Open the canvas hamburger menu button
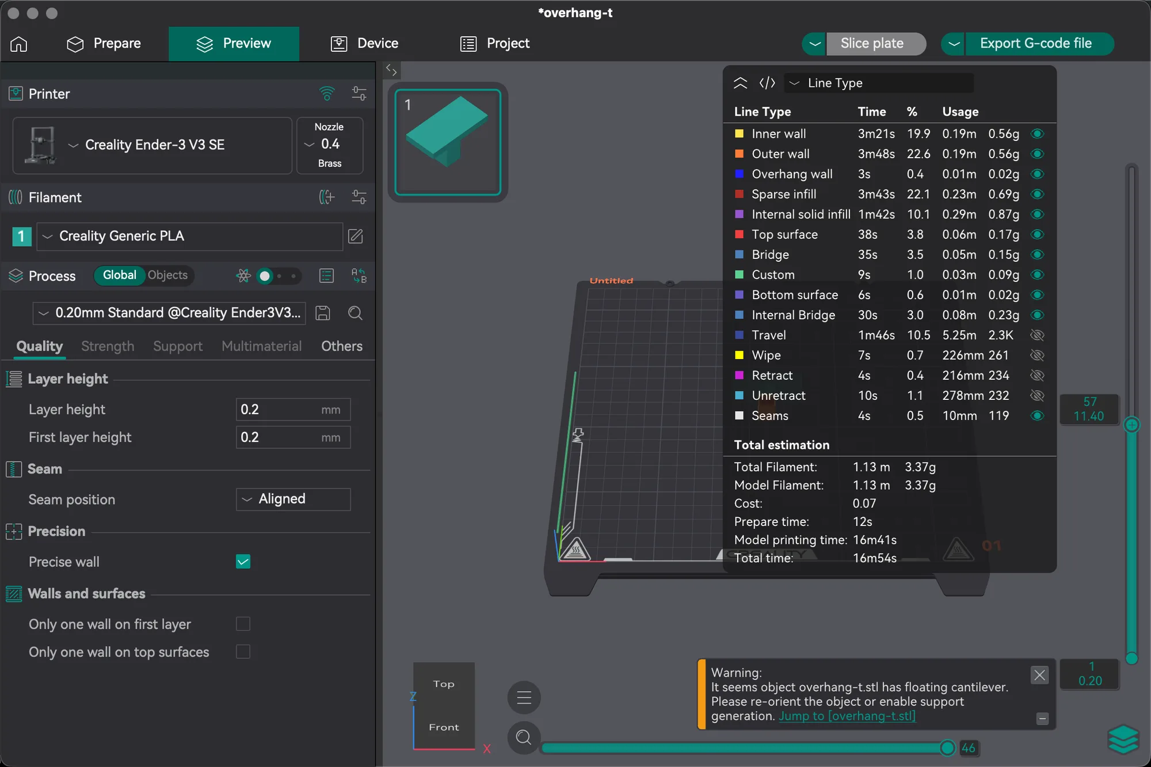The width and height of the screenshot is (1151, 767). 524,697
